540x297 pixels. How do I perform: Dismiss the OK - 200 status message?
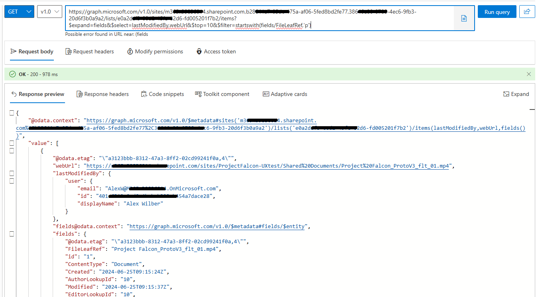click(x=529, y=74)
